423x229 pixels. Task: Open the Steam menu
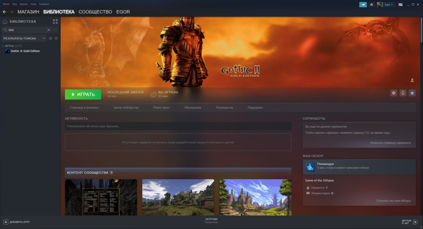[6, 4]
